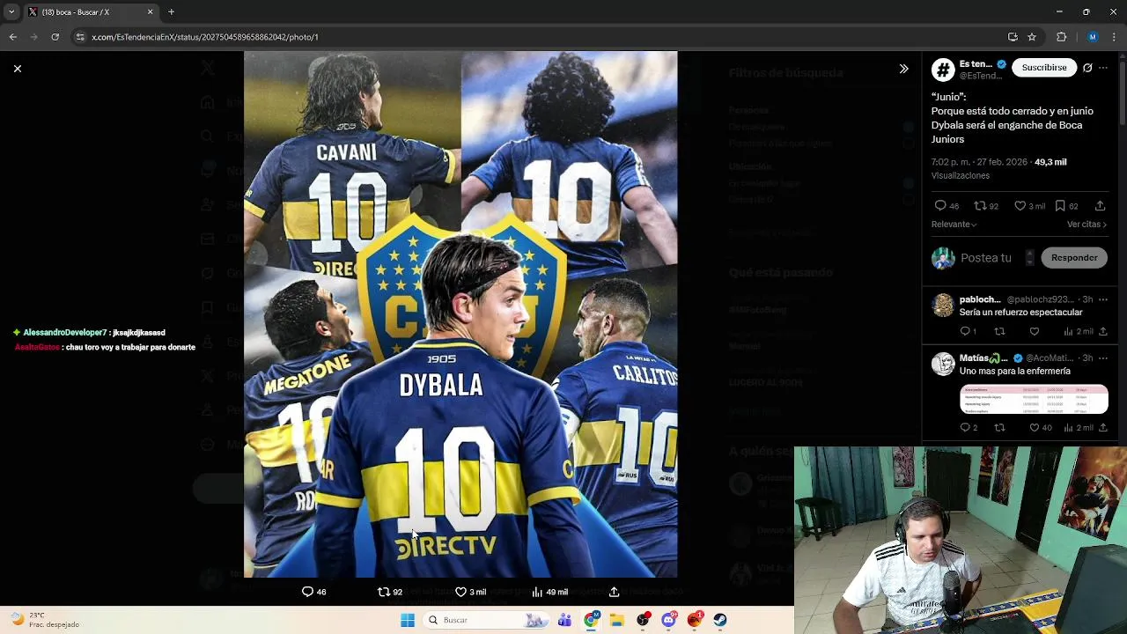Click the Postea tu respuesta input field
1127x634 pixels.
986,258
